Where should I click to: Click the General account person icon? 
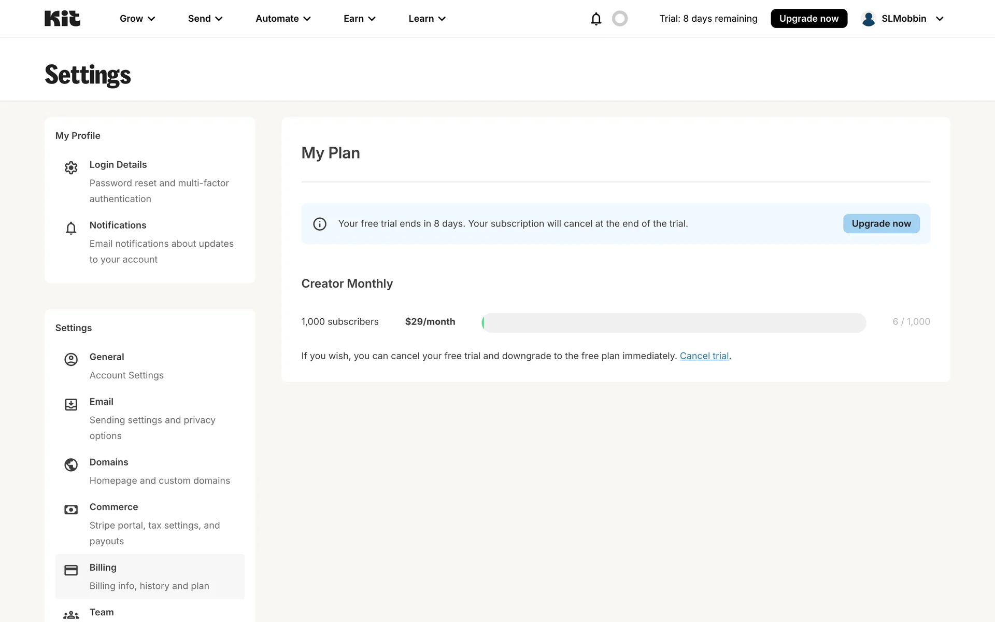[71, 360]
